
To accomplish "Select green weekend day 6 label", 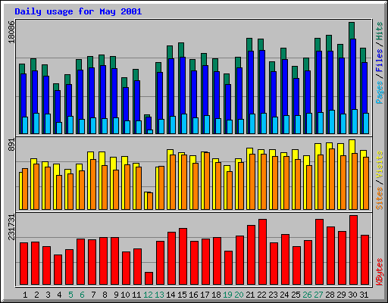I will pos(82,295).
